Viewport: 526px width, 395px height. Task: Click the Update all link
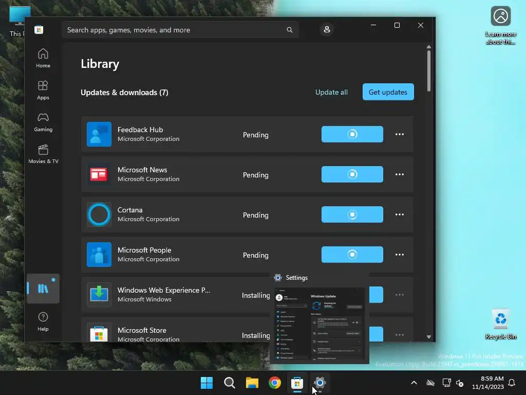[x=331, y=92]
